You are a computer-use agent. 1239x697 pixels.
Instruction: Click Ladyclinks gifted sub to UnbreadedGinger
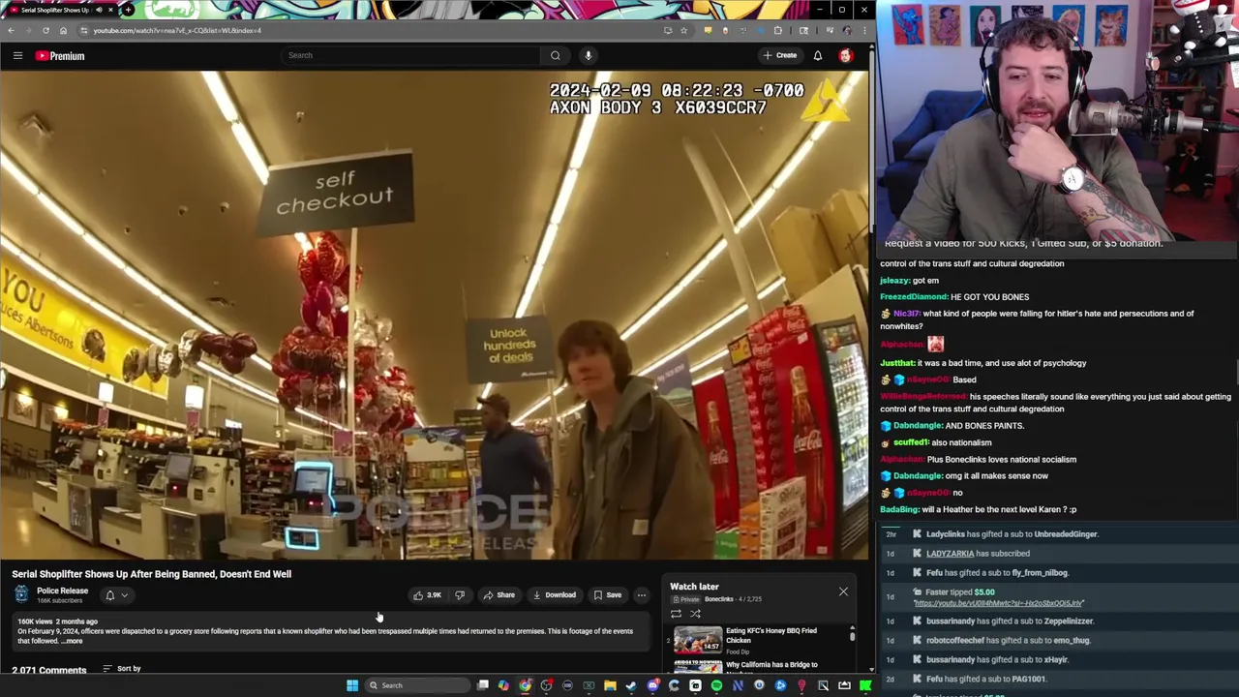[1012, 534]
